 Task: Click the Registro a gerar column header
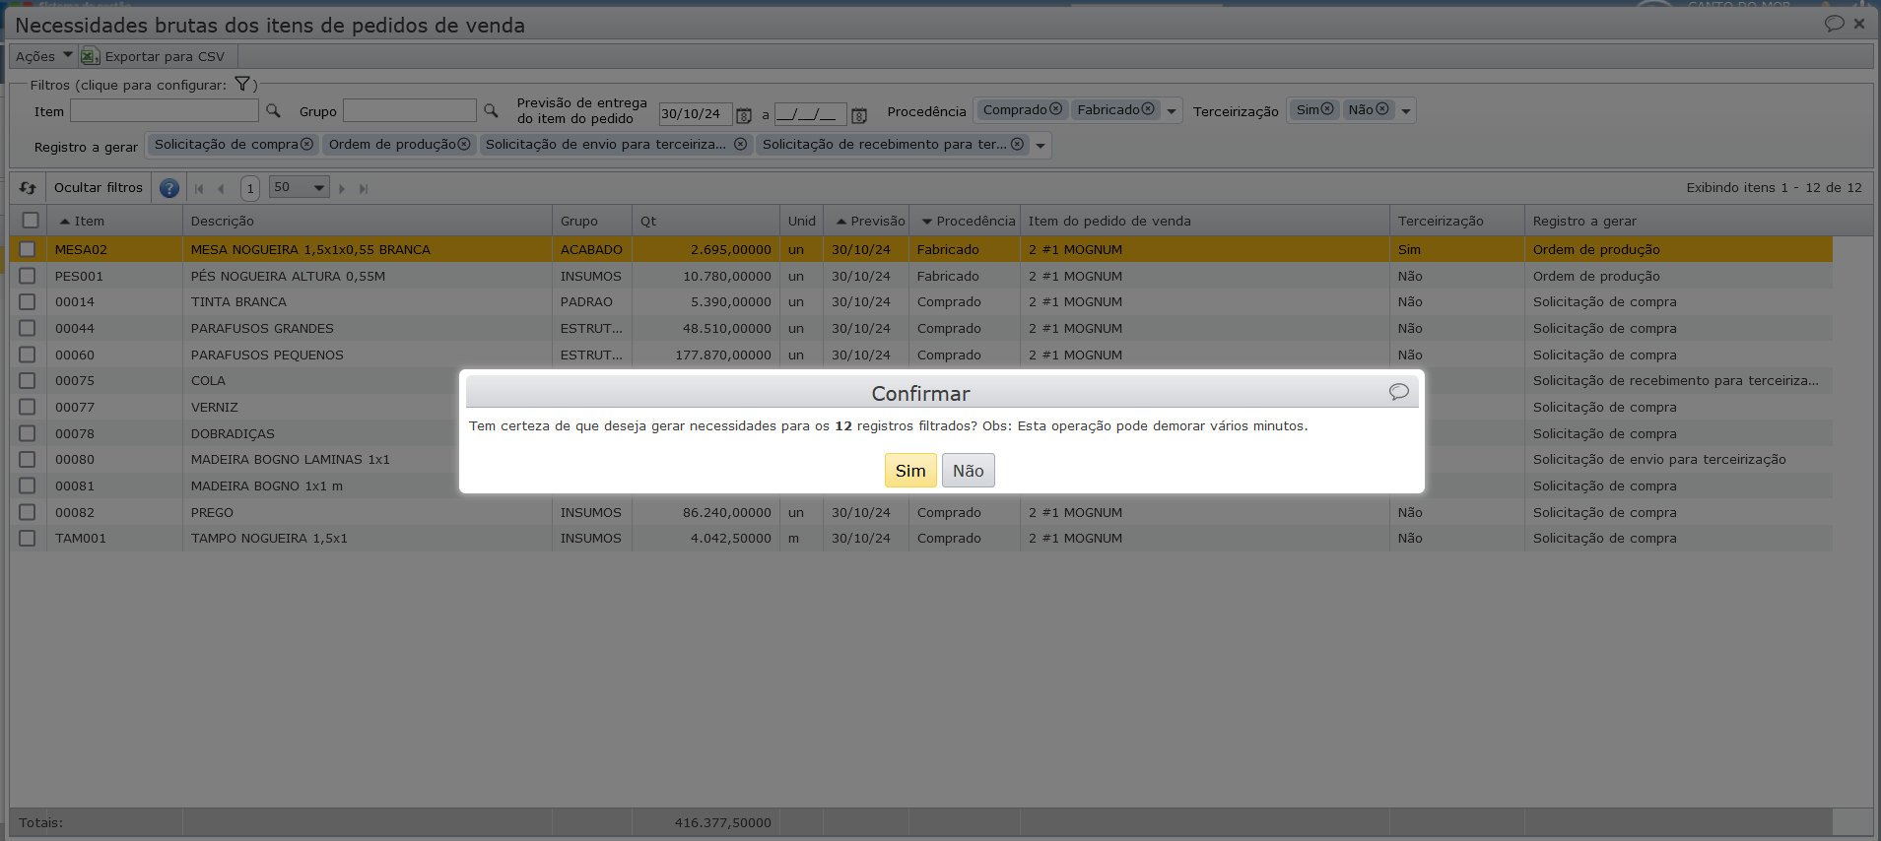tap(1678, 221)
